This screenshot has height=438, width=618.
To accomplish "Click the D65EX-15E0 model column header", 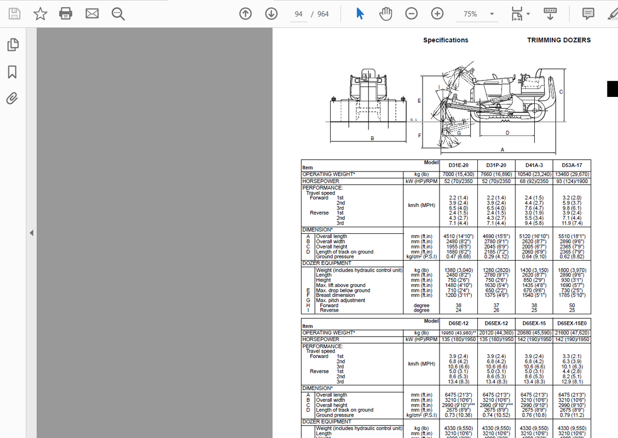I will [572, 323].
